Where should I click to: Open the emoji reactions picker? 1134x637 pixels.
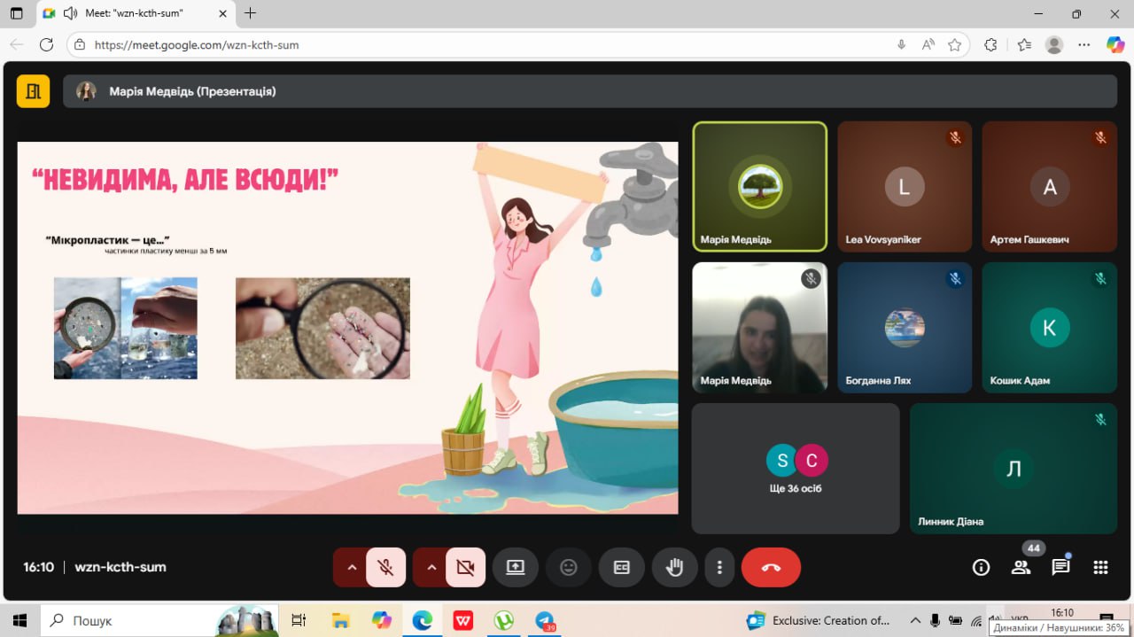[569, 568]
